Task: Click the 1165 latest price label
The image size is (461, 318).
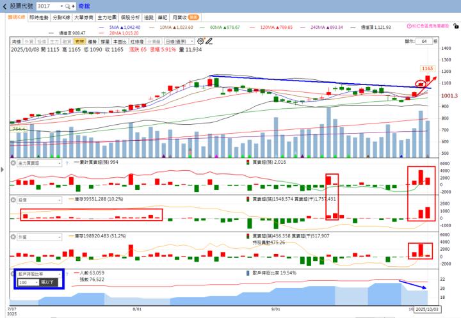Action: [x=427, y=68]
